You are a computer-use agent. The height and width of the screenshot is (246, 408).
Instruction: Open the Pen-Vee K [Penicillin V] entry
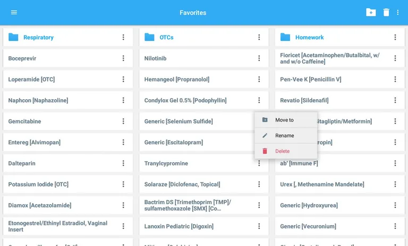coord(339,79)
